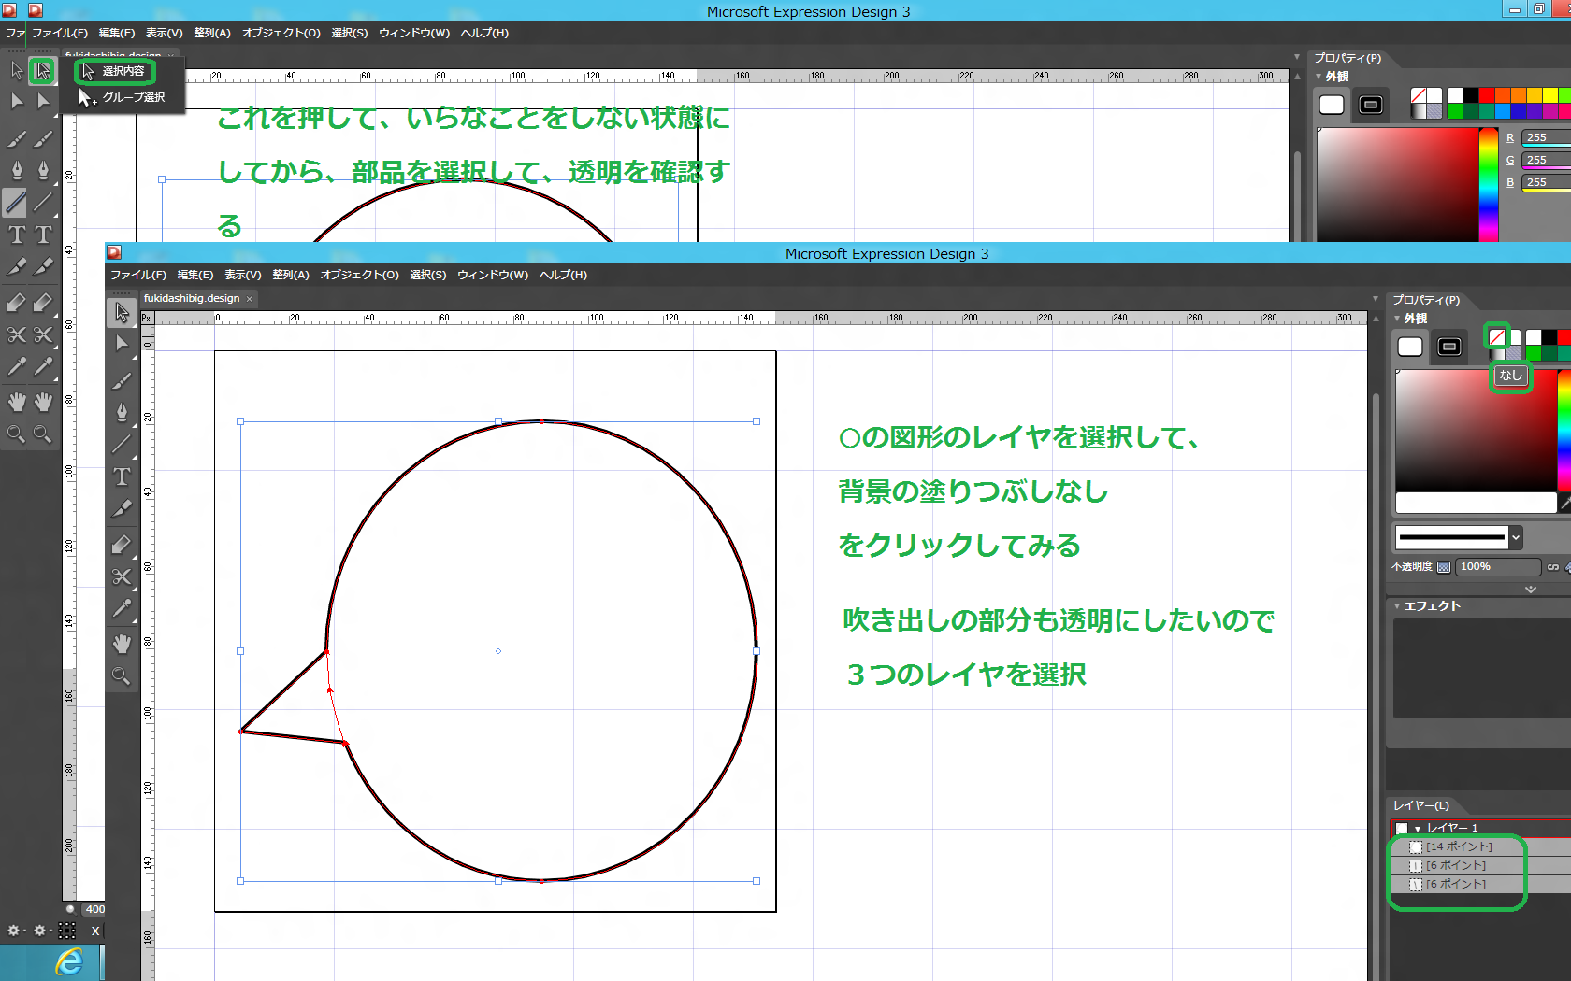Image resolution: width=1571 pixels, height=981 pixels.
Task: Click the Px ruler unit button
Action: (147, 319)
